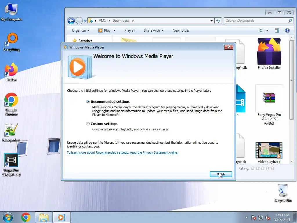Viewport: 297px width, 223px height.
Task: Click Play all in the Explorer toolbar
Action: point(130,30)
